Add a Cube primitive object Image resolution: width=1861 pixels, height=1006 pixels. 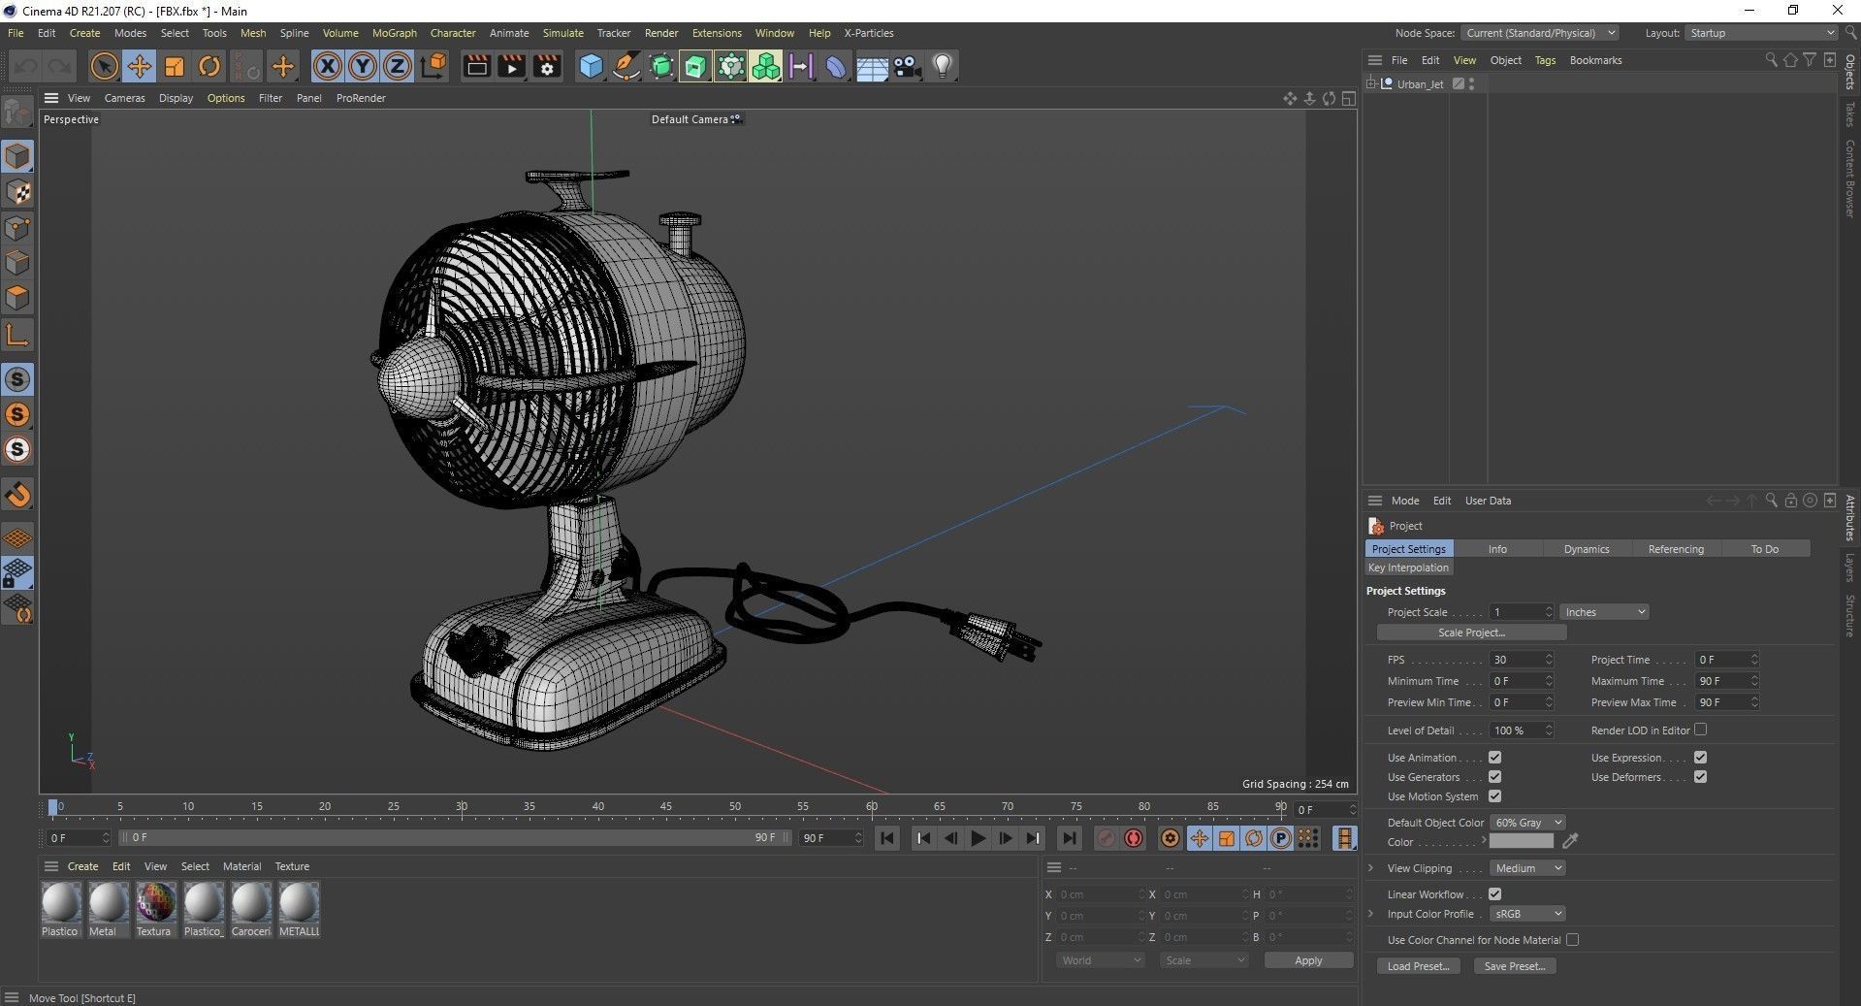[x=591, y=66]
